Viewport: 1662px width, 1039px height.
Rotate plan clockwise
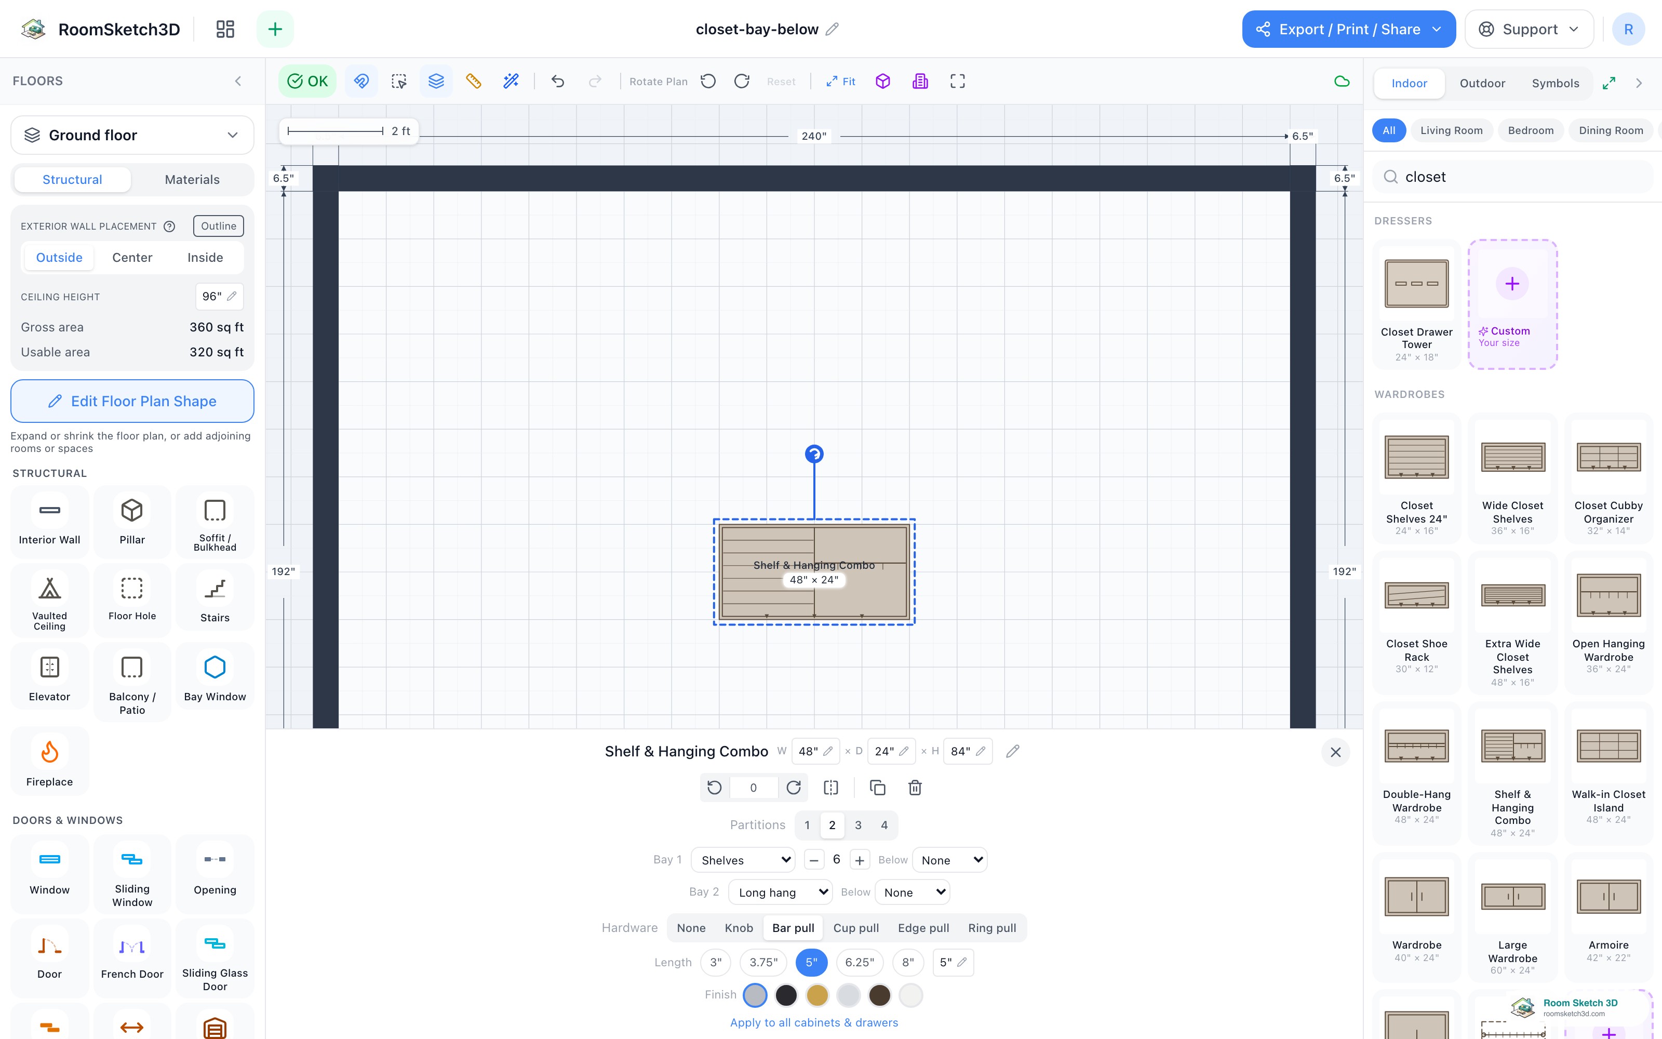click(742, 81)
